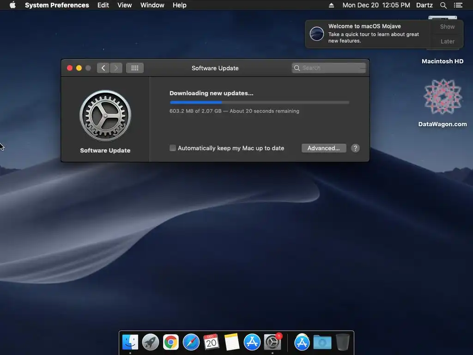This screenshot has width=473, height=355.
Task: Click the help question mark button
Action: coord(355,148)
